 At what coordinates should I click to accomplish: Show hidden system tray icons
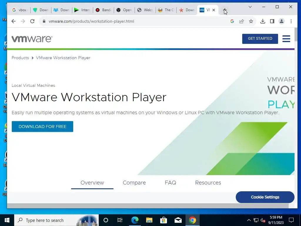(x=249, y=220)
